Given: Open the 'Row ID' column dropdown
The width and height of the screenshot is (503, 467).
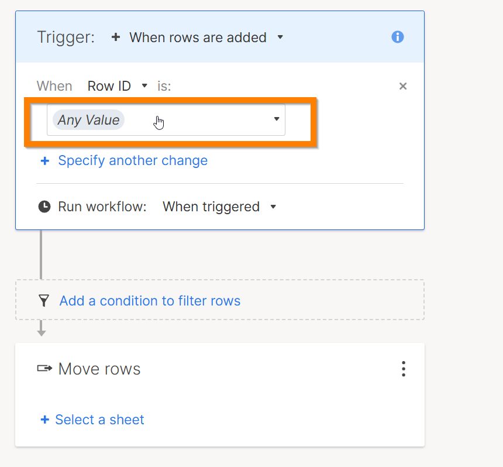Looking at the screenshot, I should (x=117, y=86).
